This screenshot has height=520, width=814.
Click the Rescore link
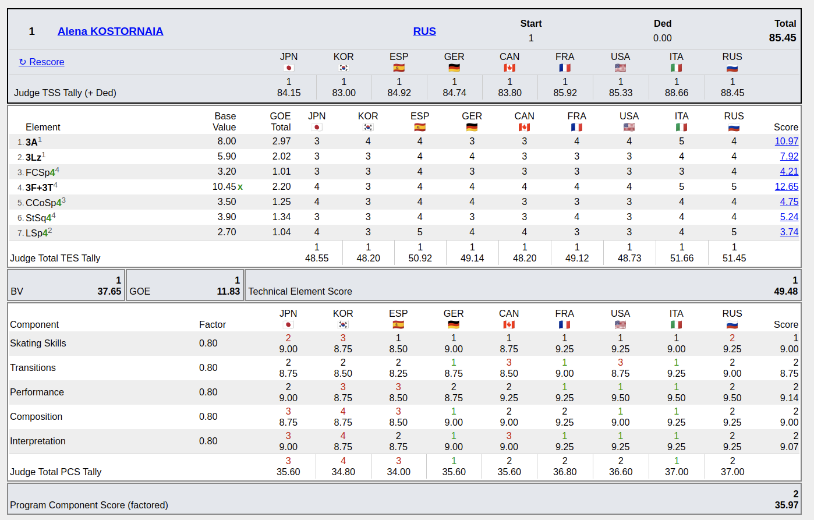tap(41, 62)
